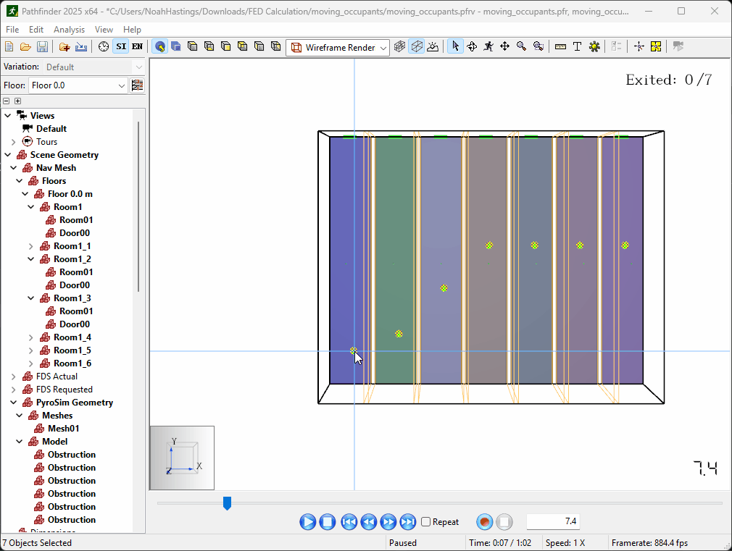Open the Help menu
This screenshot has height=551, width=732.
pyautogui.click(x=132, y=30)
